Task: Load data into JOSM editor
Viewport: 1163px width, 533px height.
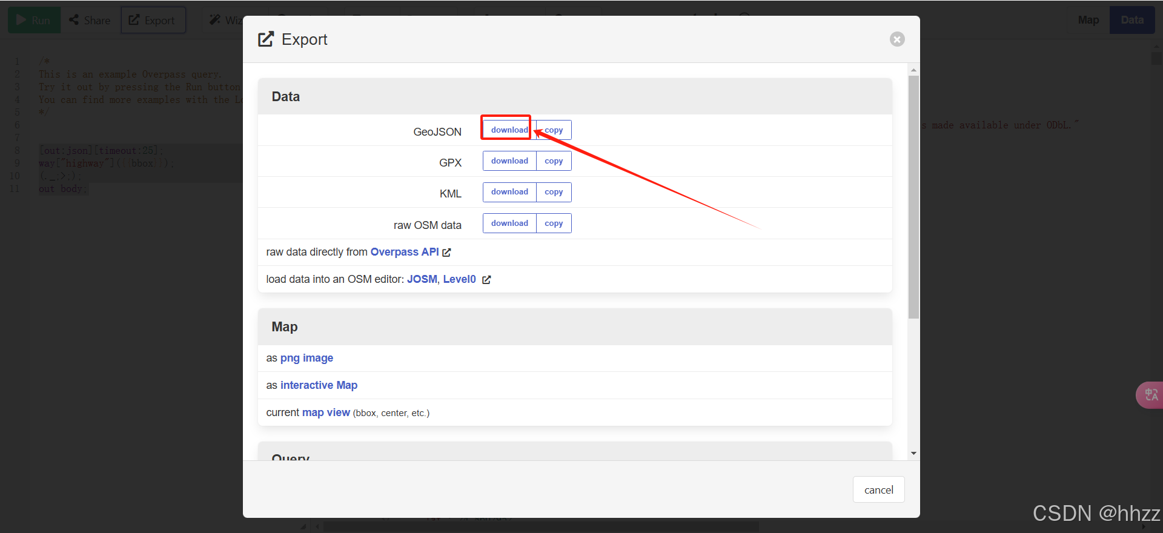Action: [422, 279]
